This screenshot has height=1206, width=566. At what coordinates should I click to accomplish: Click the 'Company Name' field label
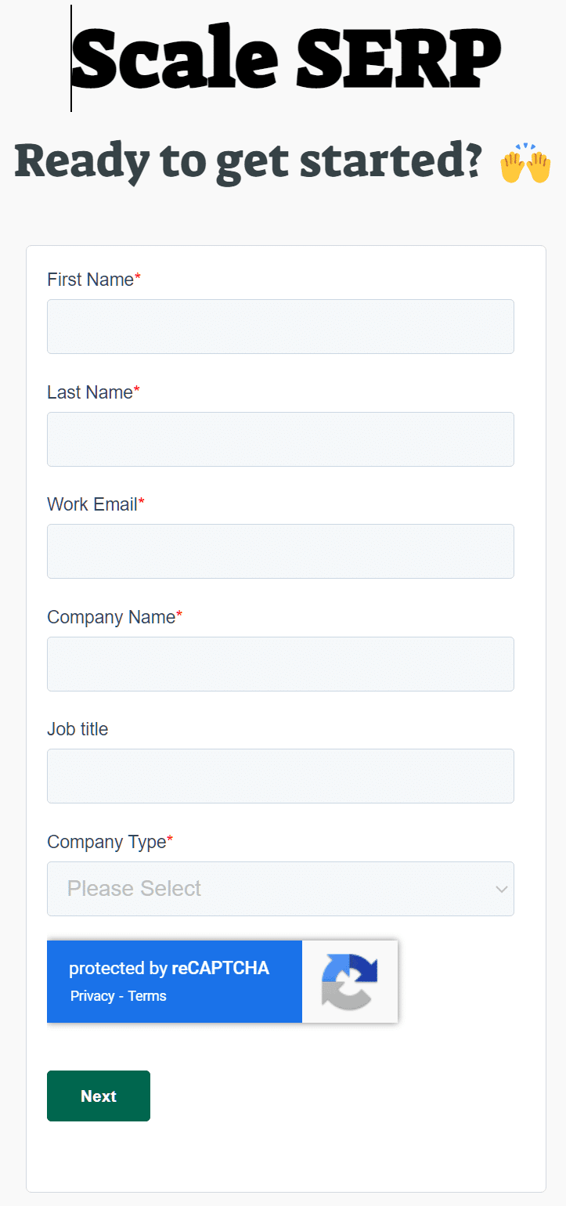pyautogui.click(x=111, y=617)
